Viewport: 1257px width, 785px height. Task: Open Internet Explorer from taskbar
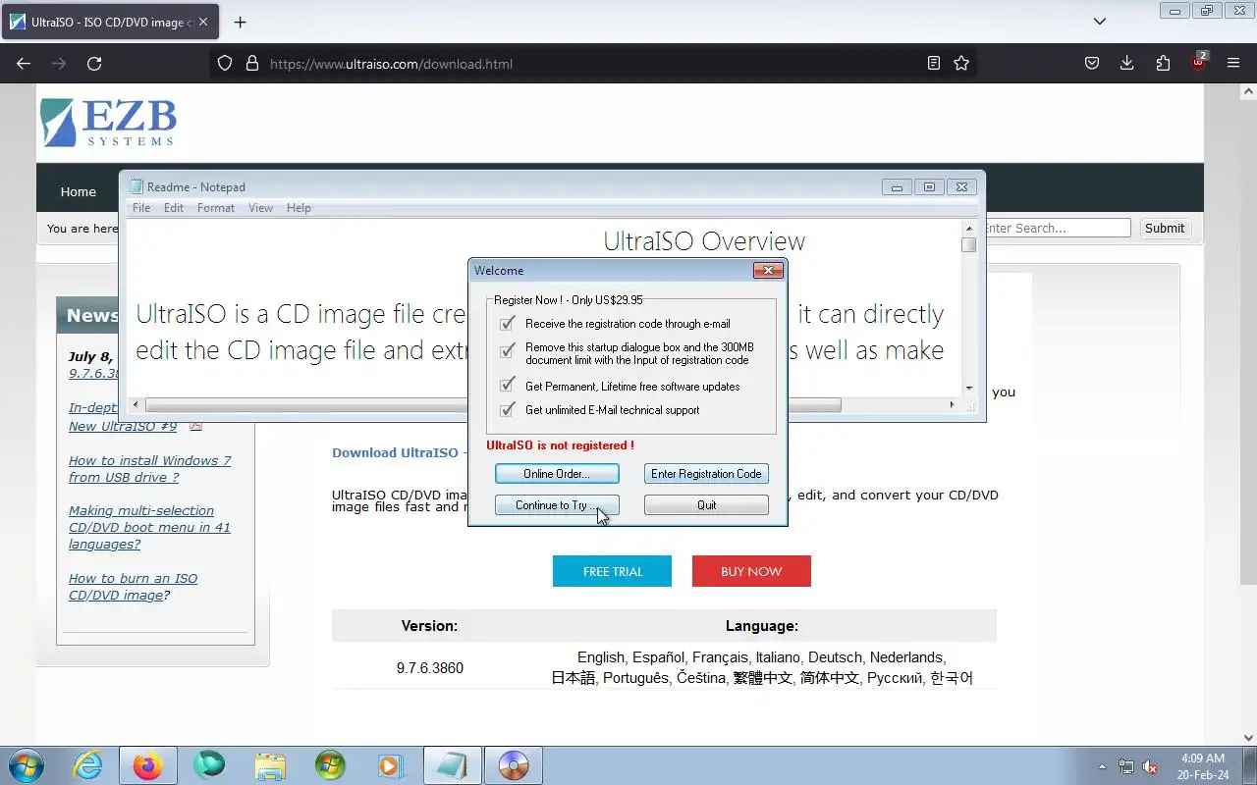point(87,765)
